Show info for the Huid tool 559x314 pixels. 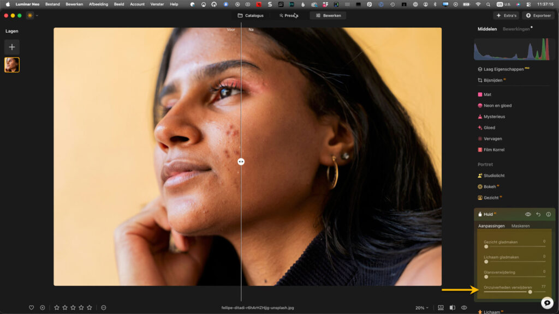(x=548, y=214)
